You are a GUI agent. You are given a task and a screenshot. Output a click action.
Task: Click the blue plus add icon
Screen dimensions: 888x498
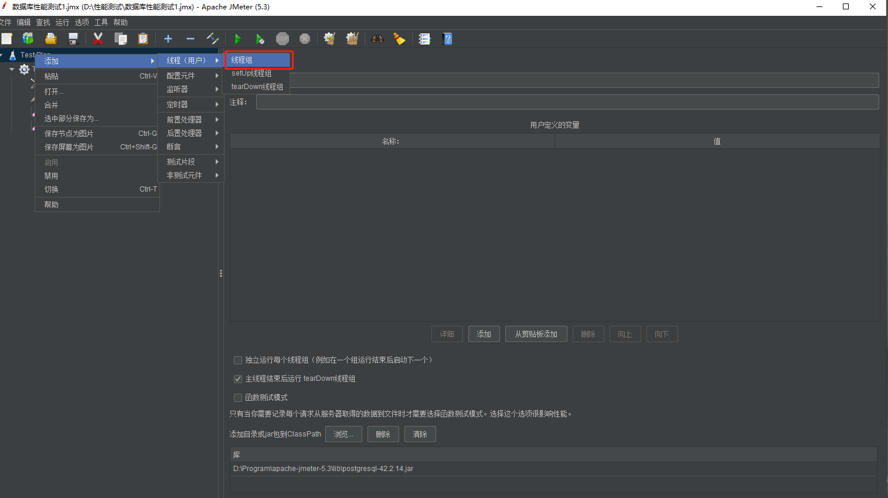(x=168, y=39)
